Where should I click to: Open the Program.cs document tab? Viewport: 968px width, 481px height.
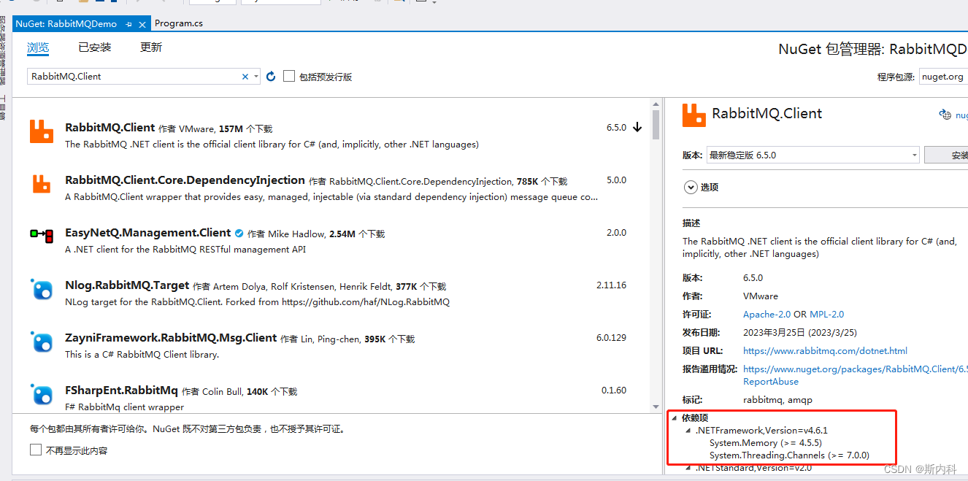tap(179, 23)
